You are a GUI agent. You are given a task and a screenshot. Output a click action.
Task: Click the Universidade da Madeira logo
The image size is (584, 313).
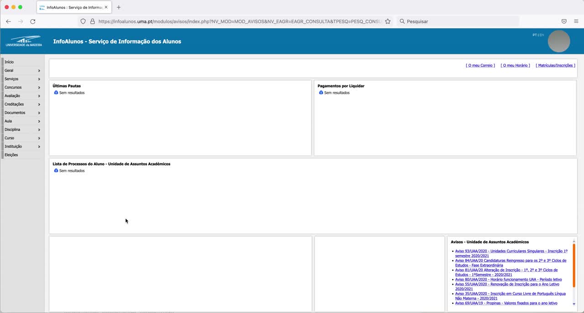pos(24,41)
